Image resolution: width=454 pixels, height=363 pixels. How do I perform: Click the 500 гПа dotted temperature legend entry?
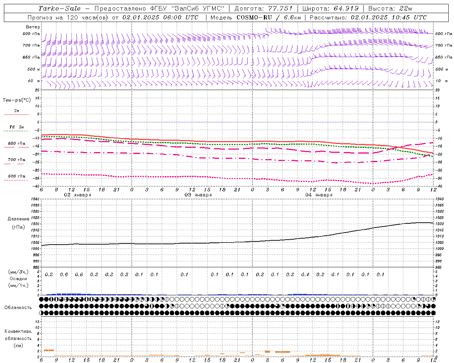click(16, 178)
